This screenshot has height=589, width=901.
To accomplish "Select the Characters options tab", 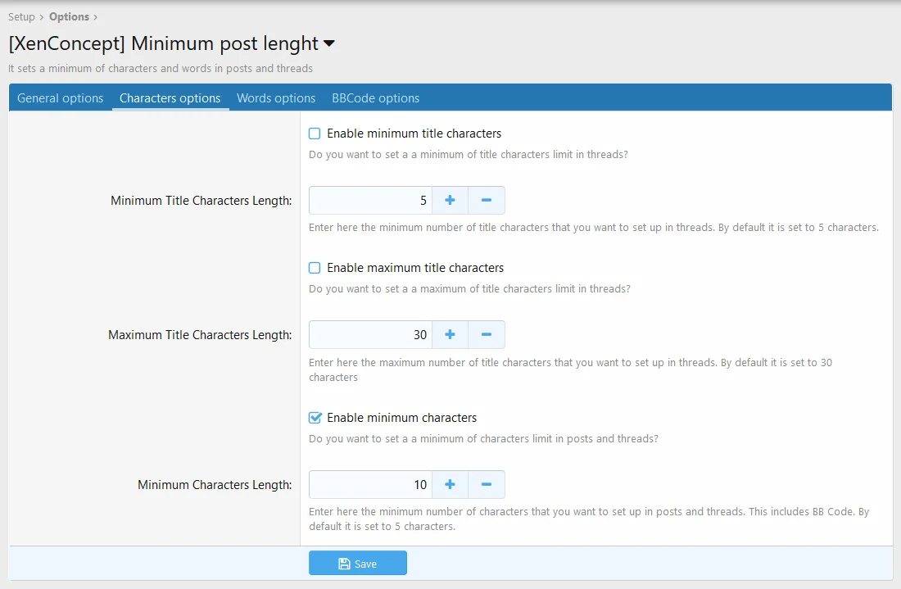I will (x=170, y=98).
